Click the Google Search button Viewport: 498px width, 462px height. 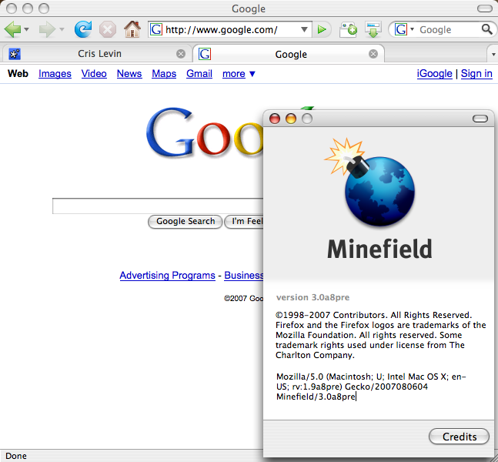tap(185, 221)
